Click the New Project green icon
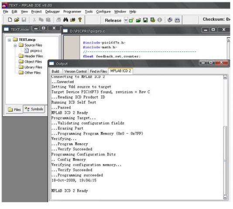 tap(131, 20)
